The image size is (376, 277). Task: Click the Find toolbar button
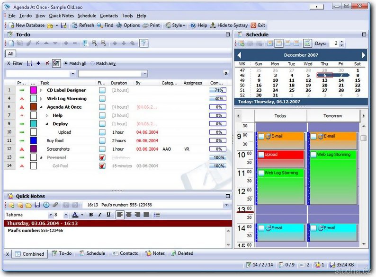point(105,25)
